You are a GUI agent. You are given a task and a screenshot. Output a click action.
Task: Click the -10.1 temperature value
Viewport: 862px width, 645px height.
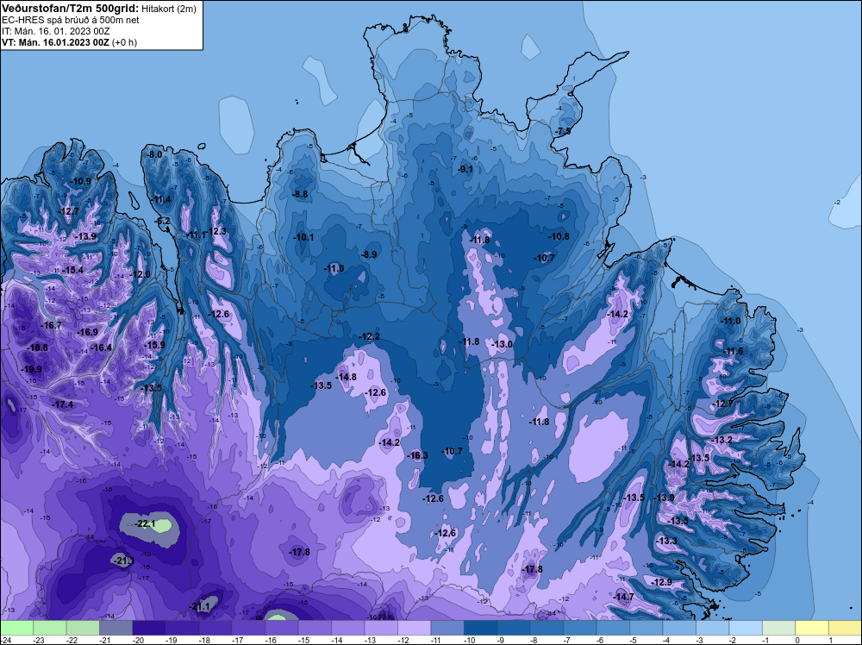point(303,237)
